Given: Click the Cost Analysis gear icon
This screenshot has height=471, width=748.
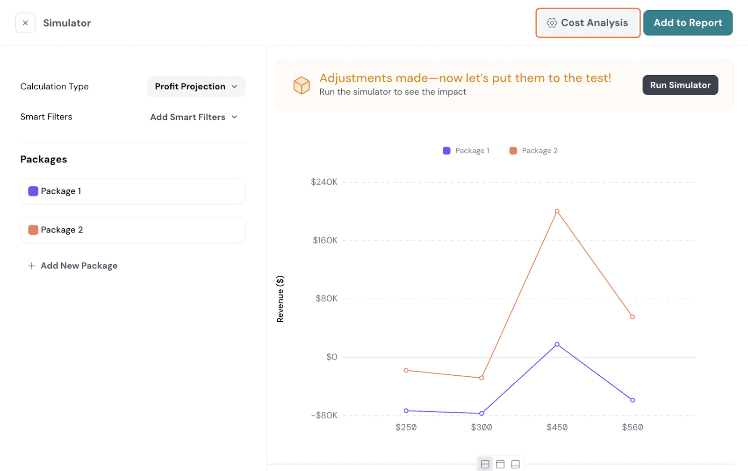Looking at the screenshot, I should tap(552, 23).
